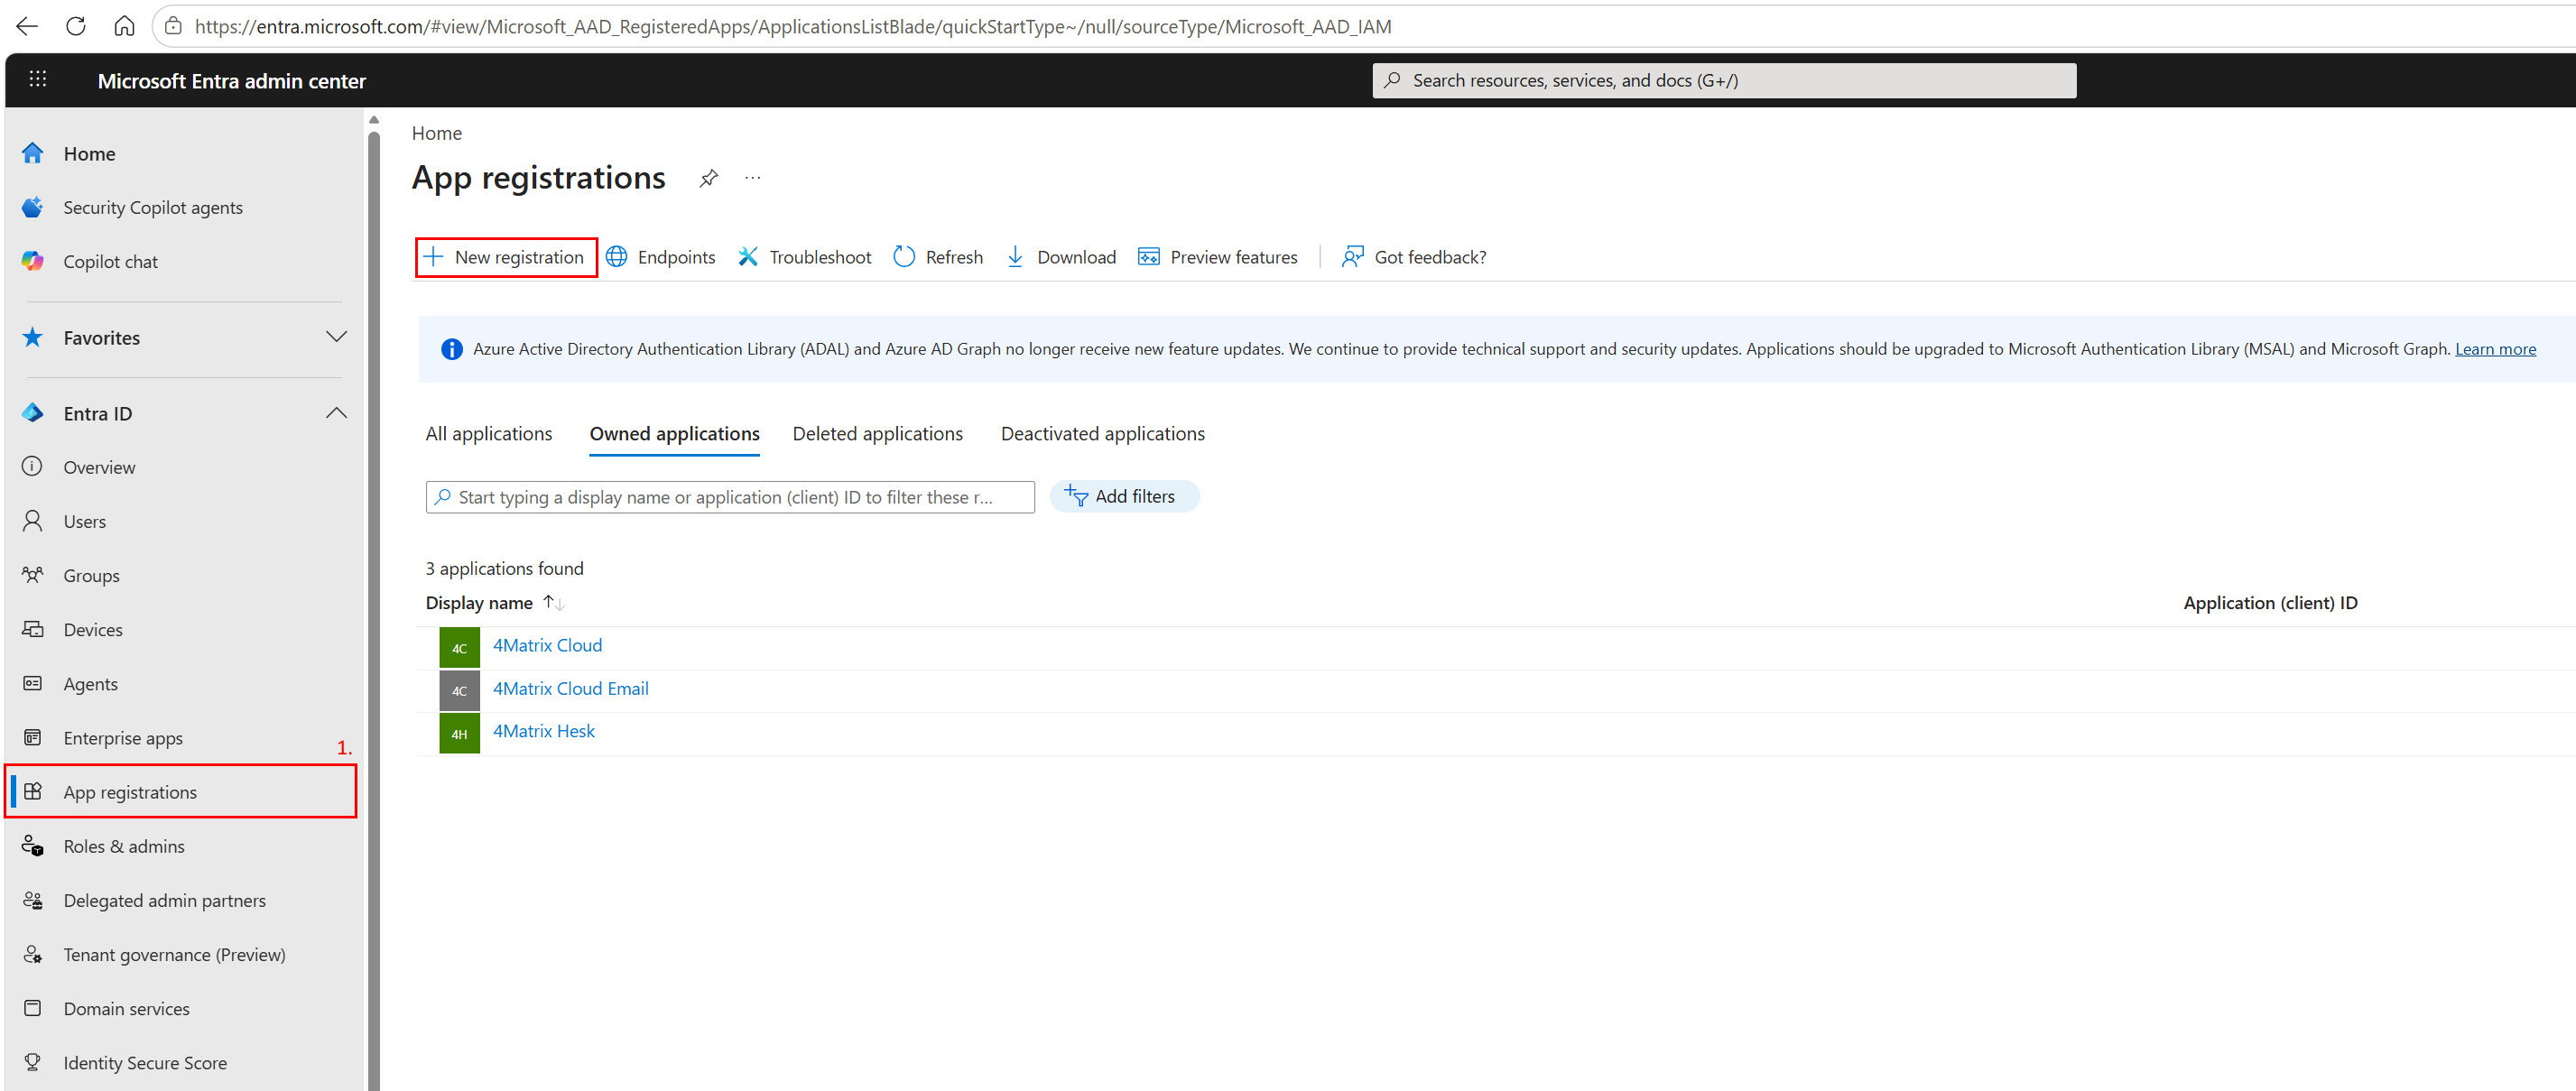
Task: Click the Home breadcrumb link
Action: point(436,133)
